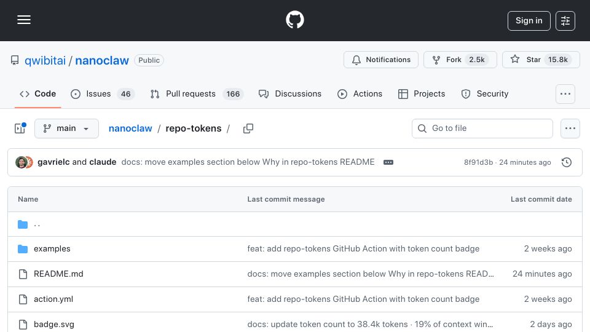Click '2 days ago' in badge.svg row

tap(551, 325)
